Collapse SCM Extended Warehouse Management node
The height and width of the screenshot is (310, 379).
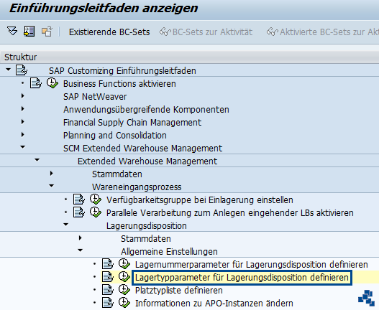[x=23, y=147]
